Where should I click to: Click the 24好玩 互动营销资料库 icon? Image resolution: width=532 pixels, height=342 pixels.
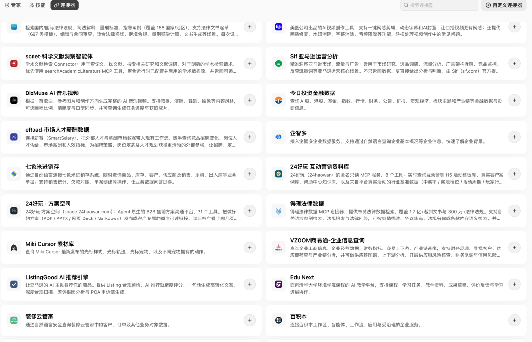coord(278,174)
